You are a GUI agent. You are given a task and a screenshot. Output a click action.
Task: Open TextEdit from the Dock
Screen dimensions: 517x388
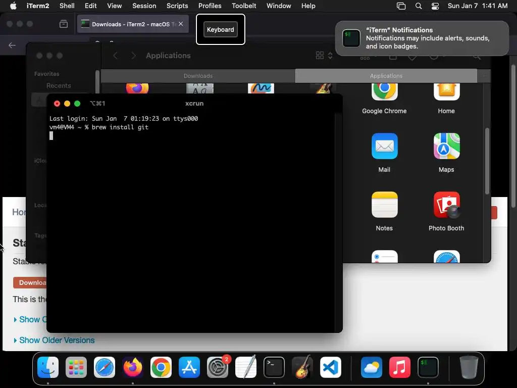pyautogui.click(x=246, y=367)
